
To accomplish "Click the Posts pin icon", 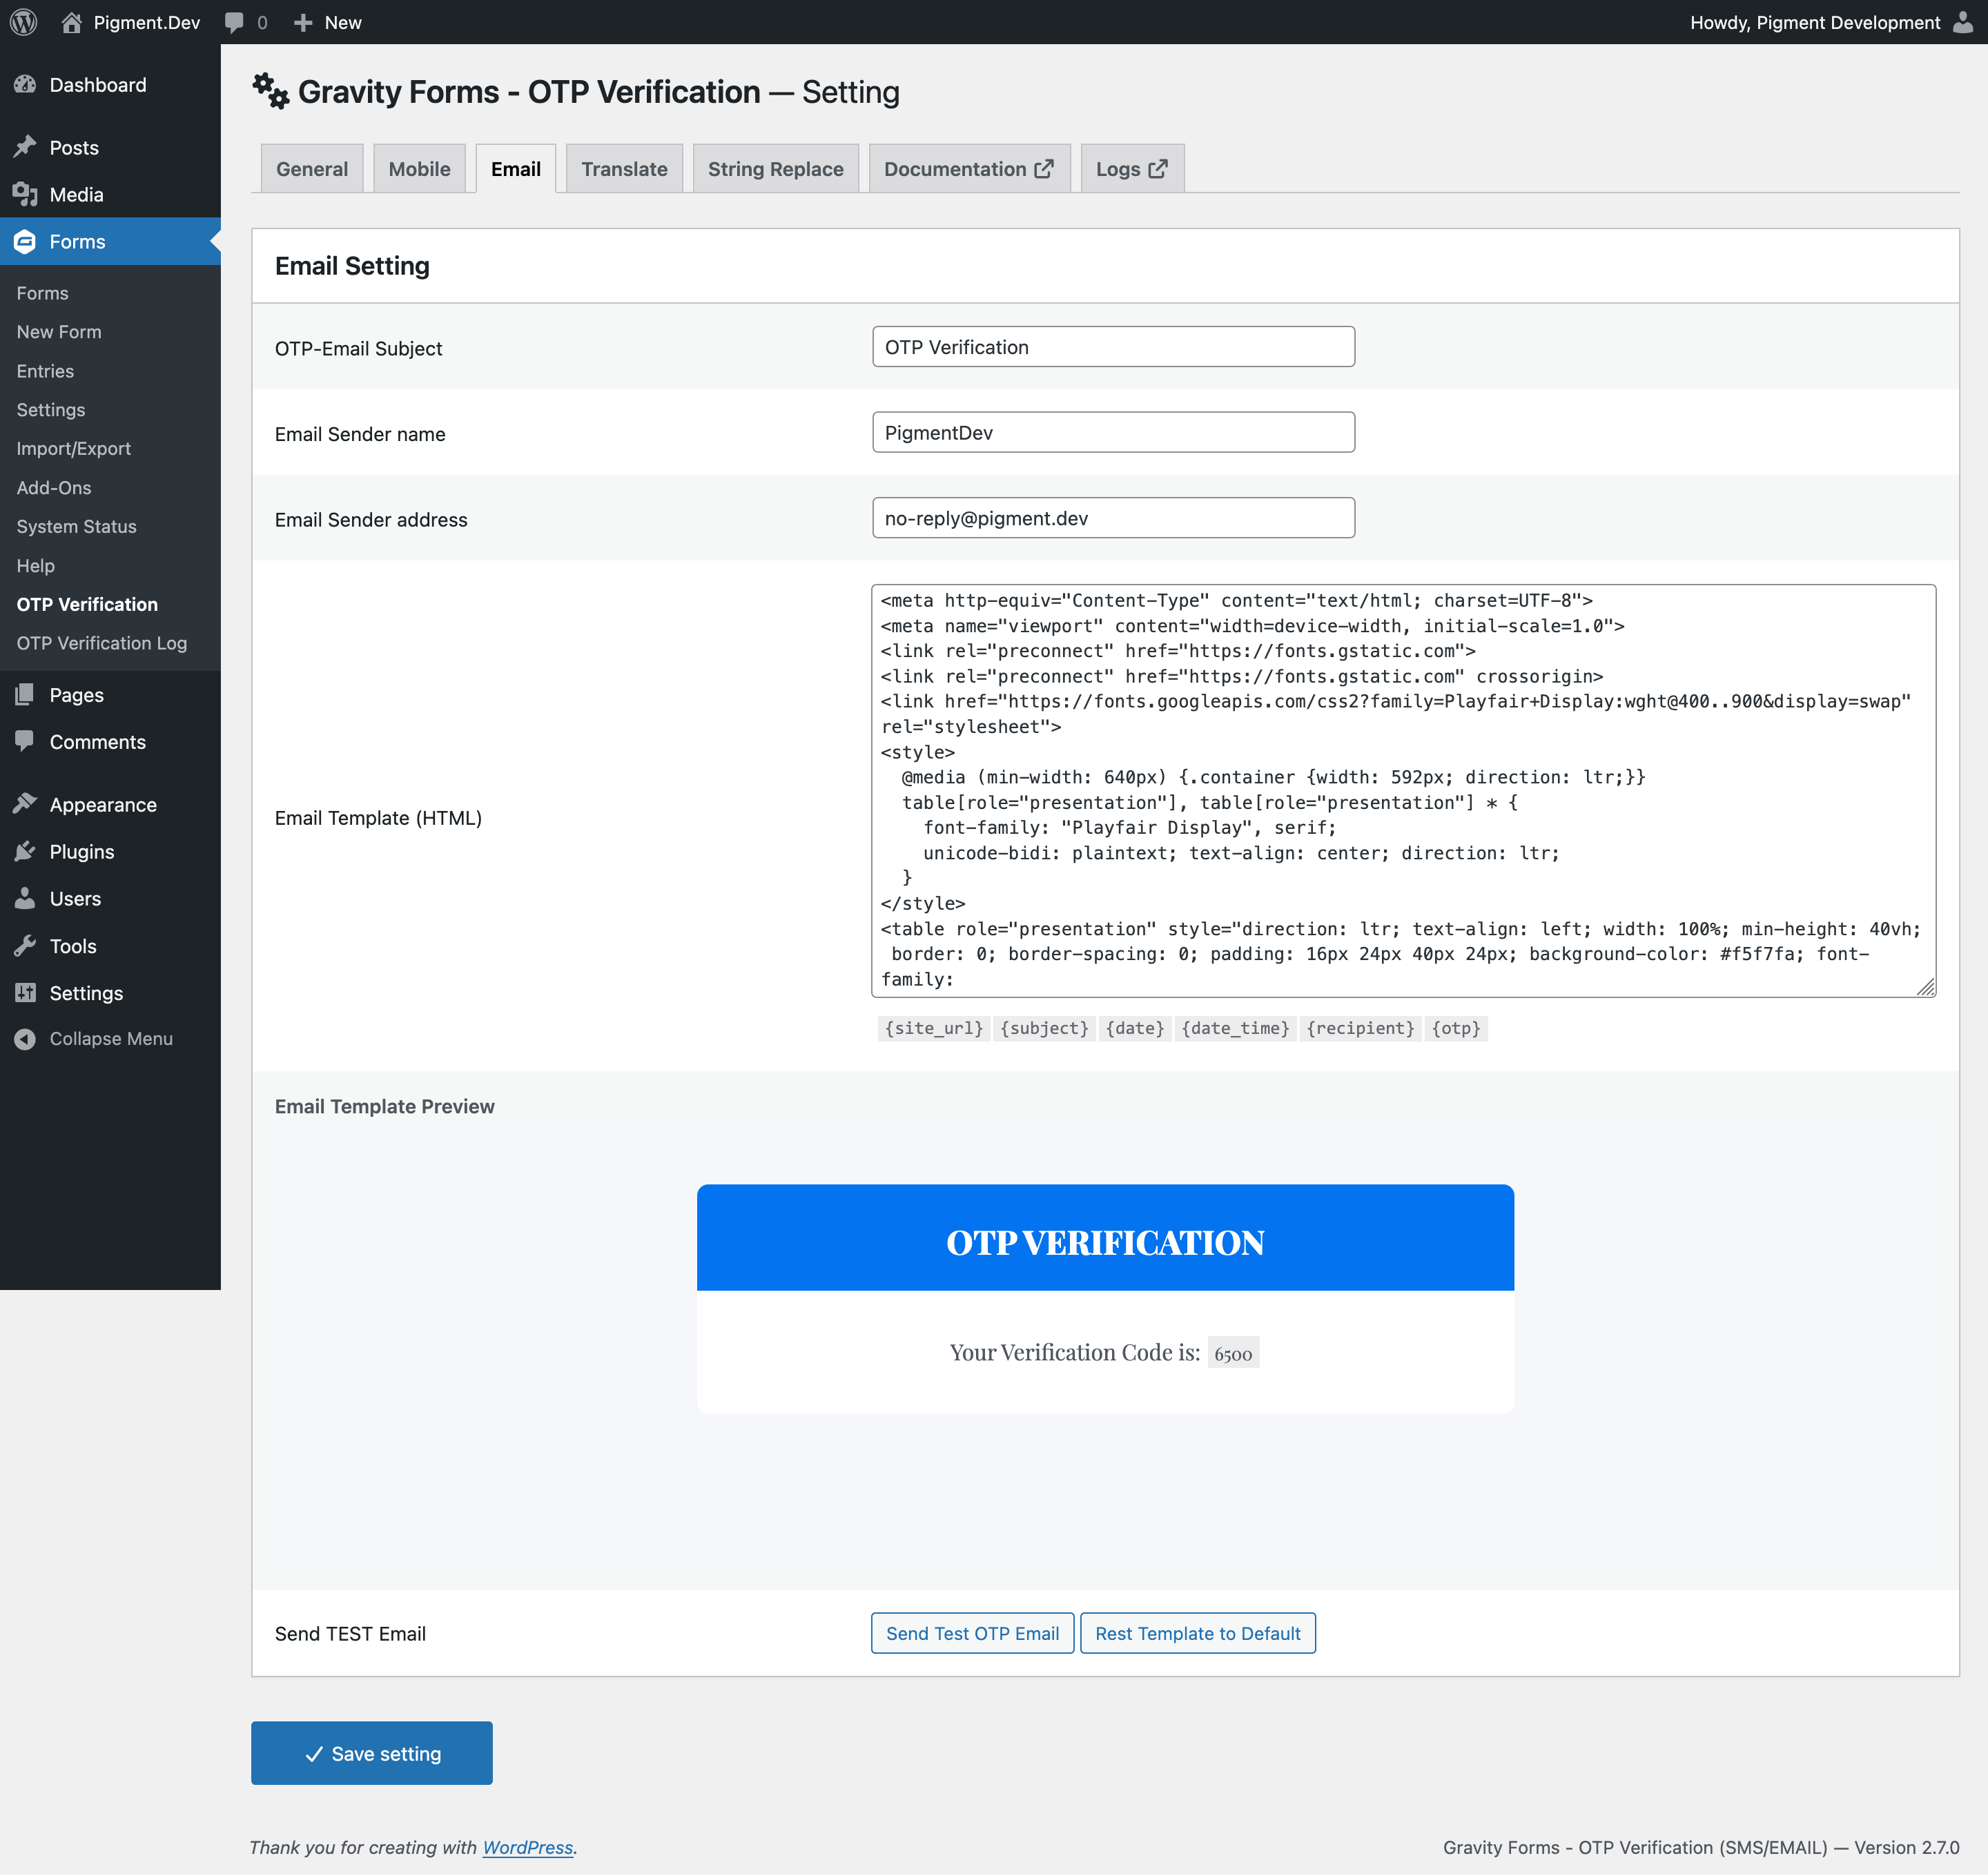I will pos(25,147).
